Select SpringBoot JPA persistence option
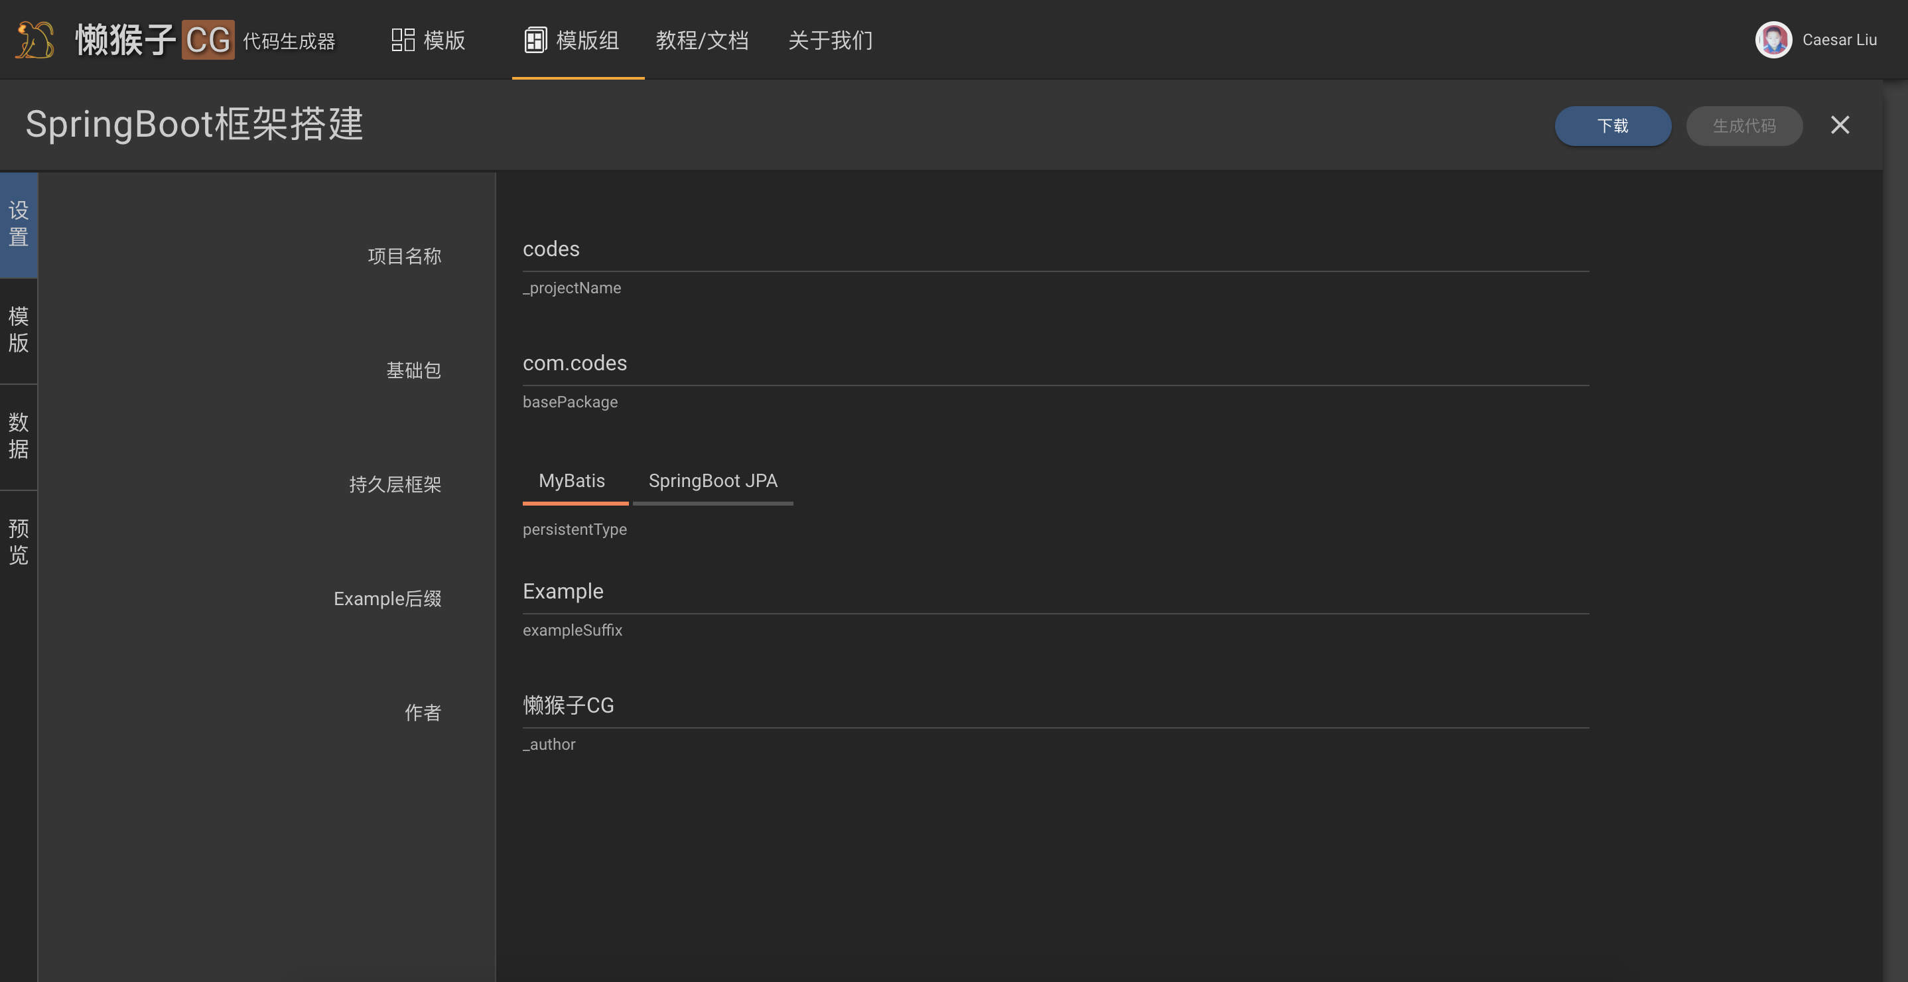Image resolution: width=1908 pixels, height=982 pixels. [713, 481]
